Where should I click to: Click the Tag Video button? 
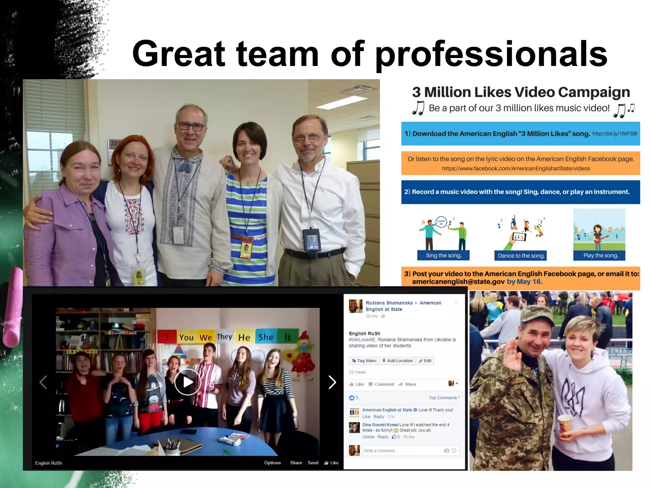(x=364, y=361)
